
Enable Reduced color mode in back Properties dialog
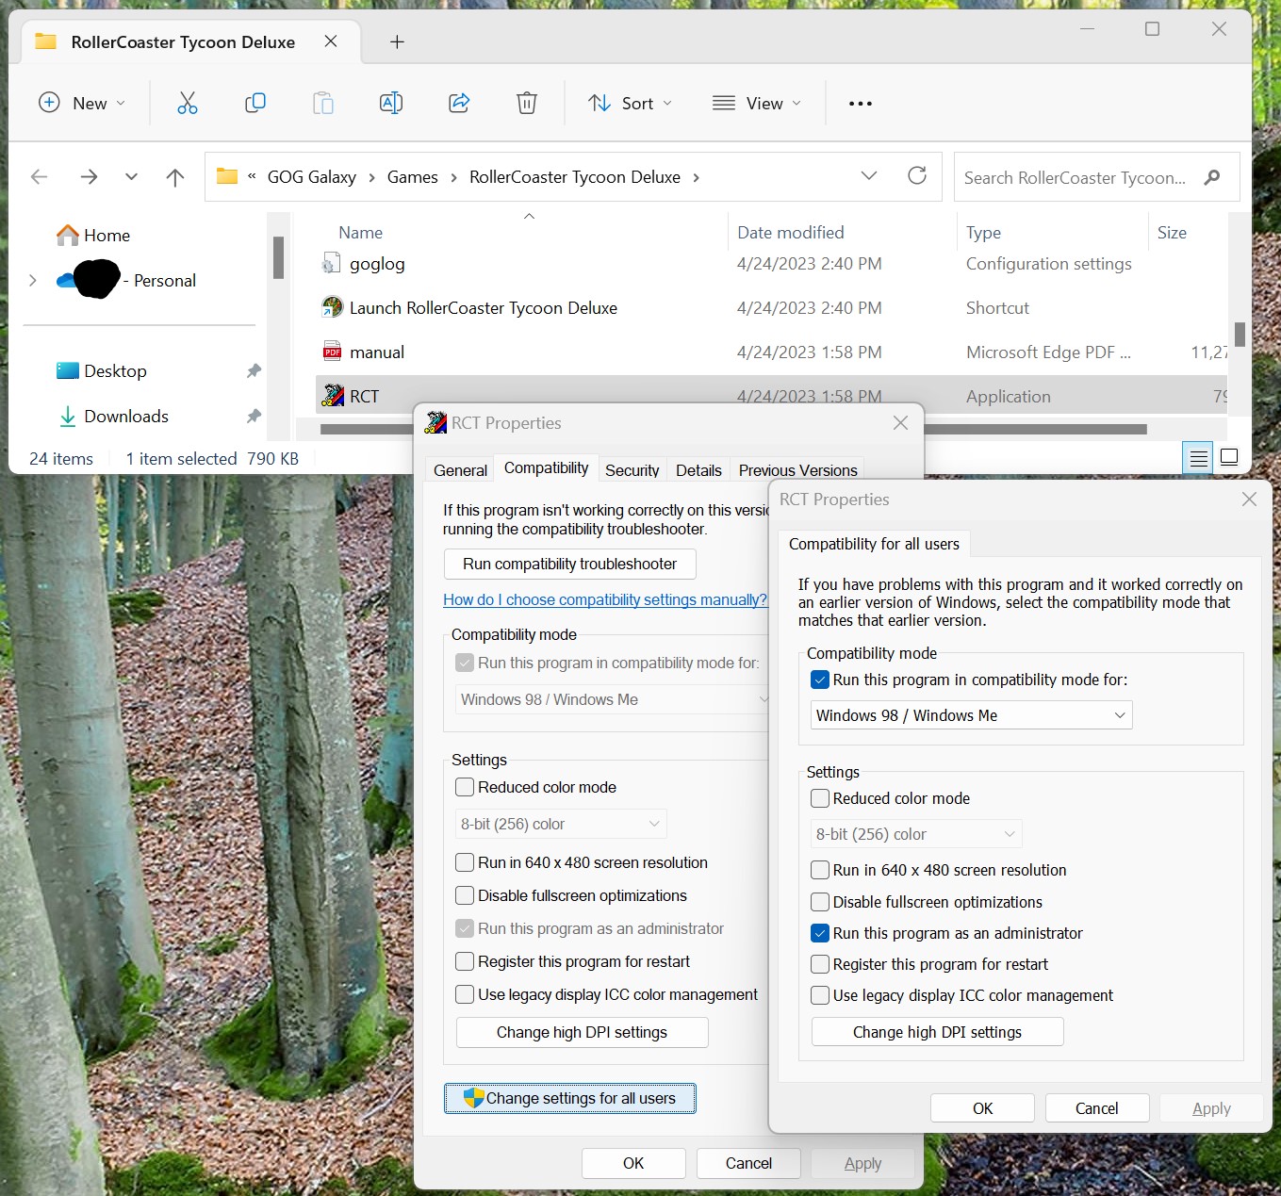click(465, 787)
